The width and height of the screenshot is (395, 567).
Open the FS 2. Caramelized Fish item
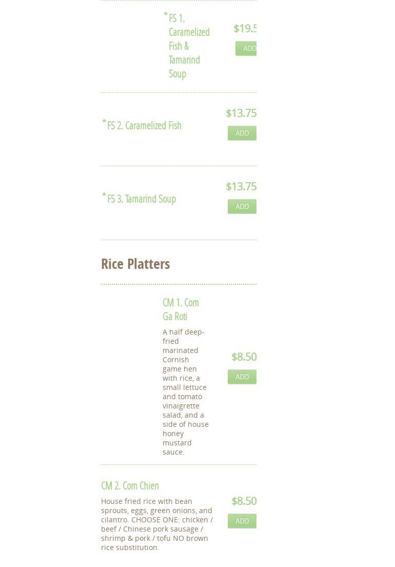tap(144, 126)
